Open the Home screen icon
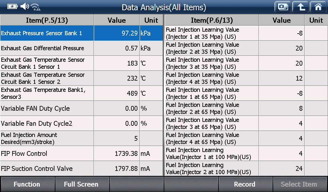 point(318,7)
